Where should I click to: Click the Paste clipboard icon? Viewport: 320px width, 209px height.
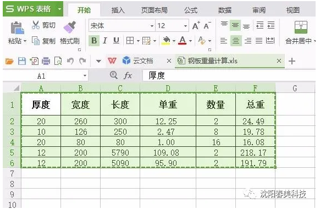point(17,28)
